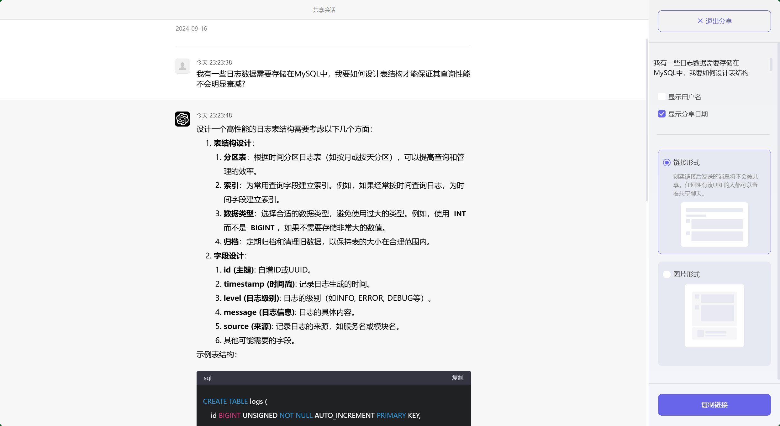The height and width of the screenshot is (426, 780).
Task: Click the 2024-09-16 date label
Action: [191, 29]
